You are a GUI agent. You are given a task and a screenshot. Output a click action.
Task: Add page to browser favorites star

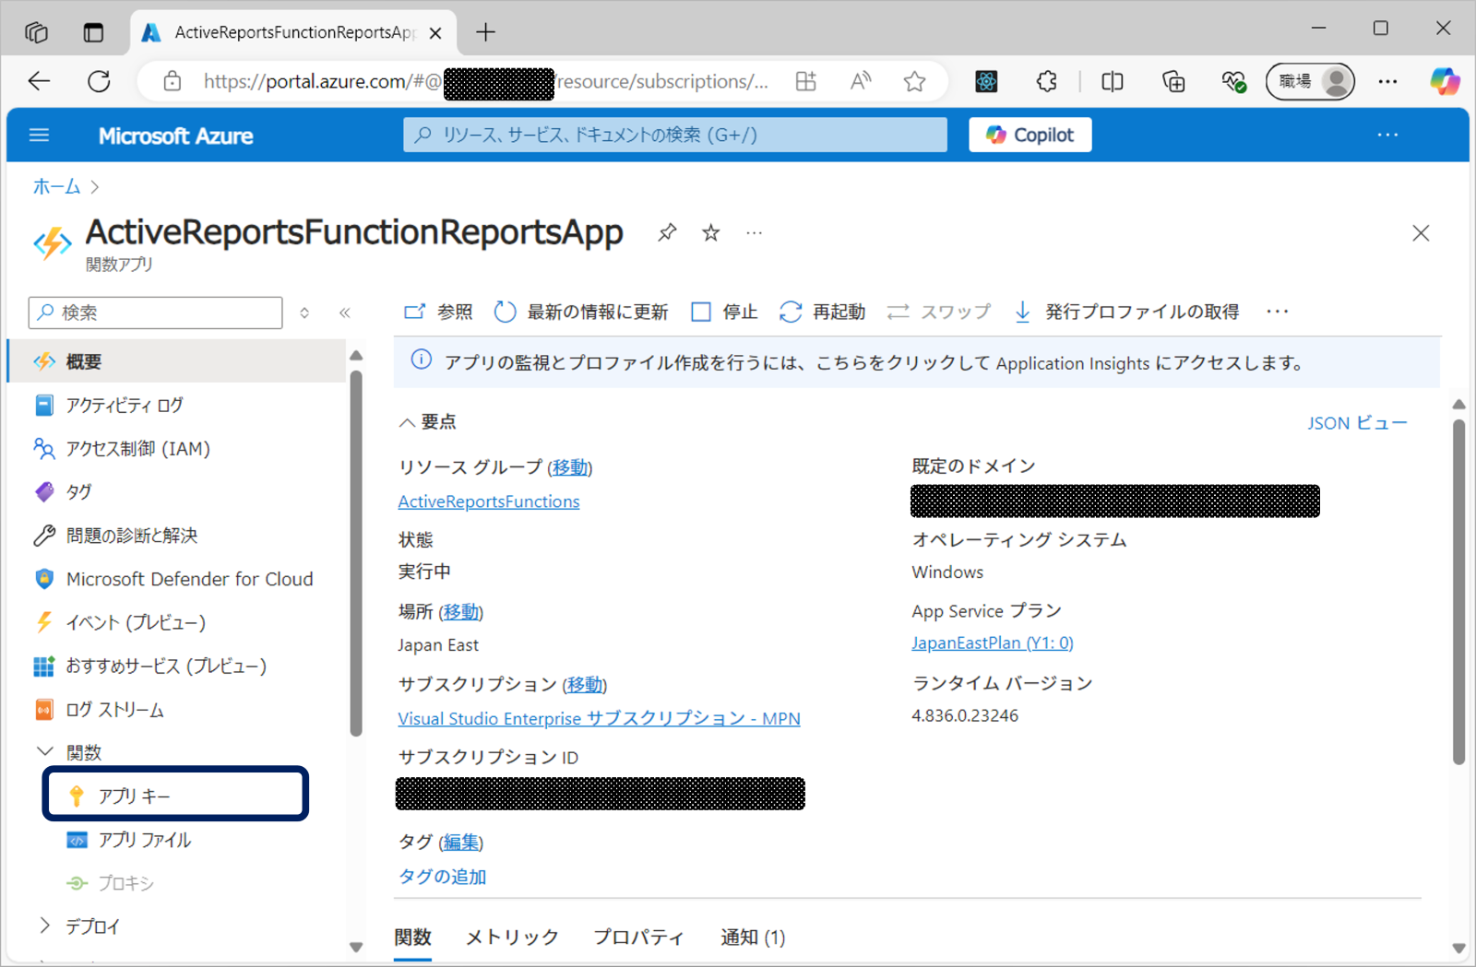click(x=914, y=81)
